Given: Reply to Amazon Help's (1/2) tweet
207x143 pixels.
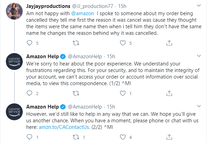Looking at the screenshot, I should (x=30, y=93).
